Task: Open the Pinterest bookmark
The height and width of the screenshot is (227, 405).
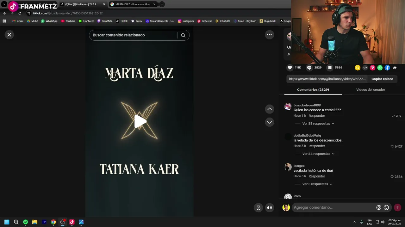Action: click(x=204, y=21)
